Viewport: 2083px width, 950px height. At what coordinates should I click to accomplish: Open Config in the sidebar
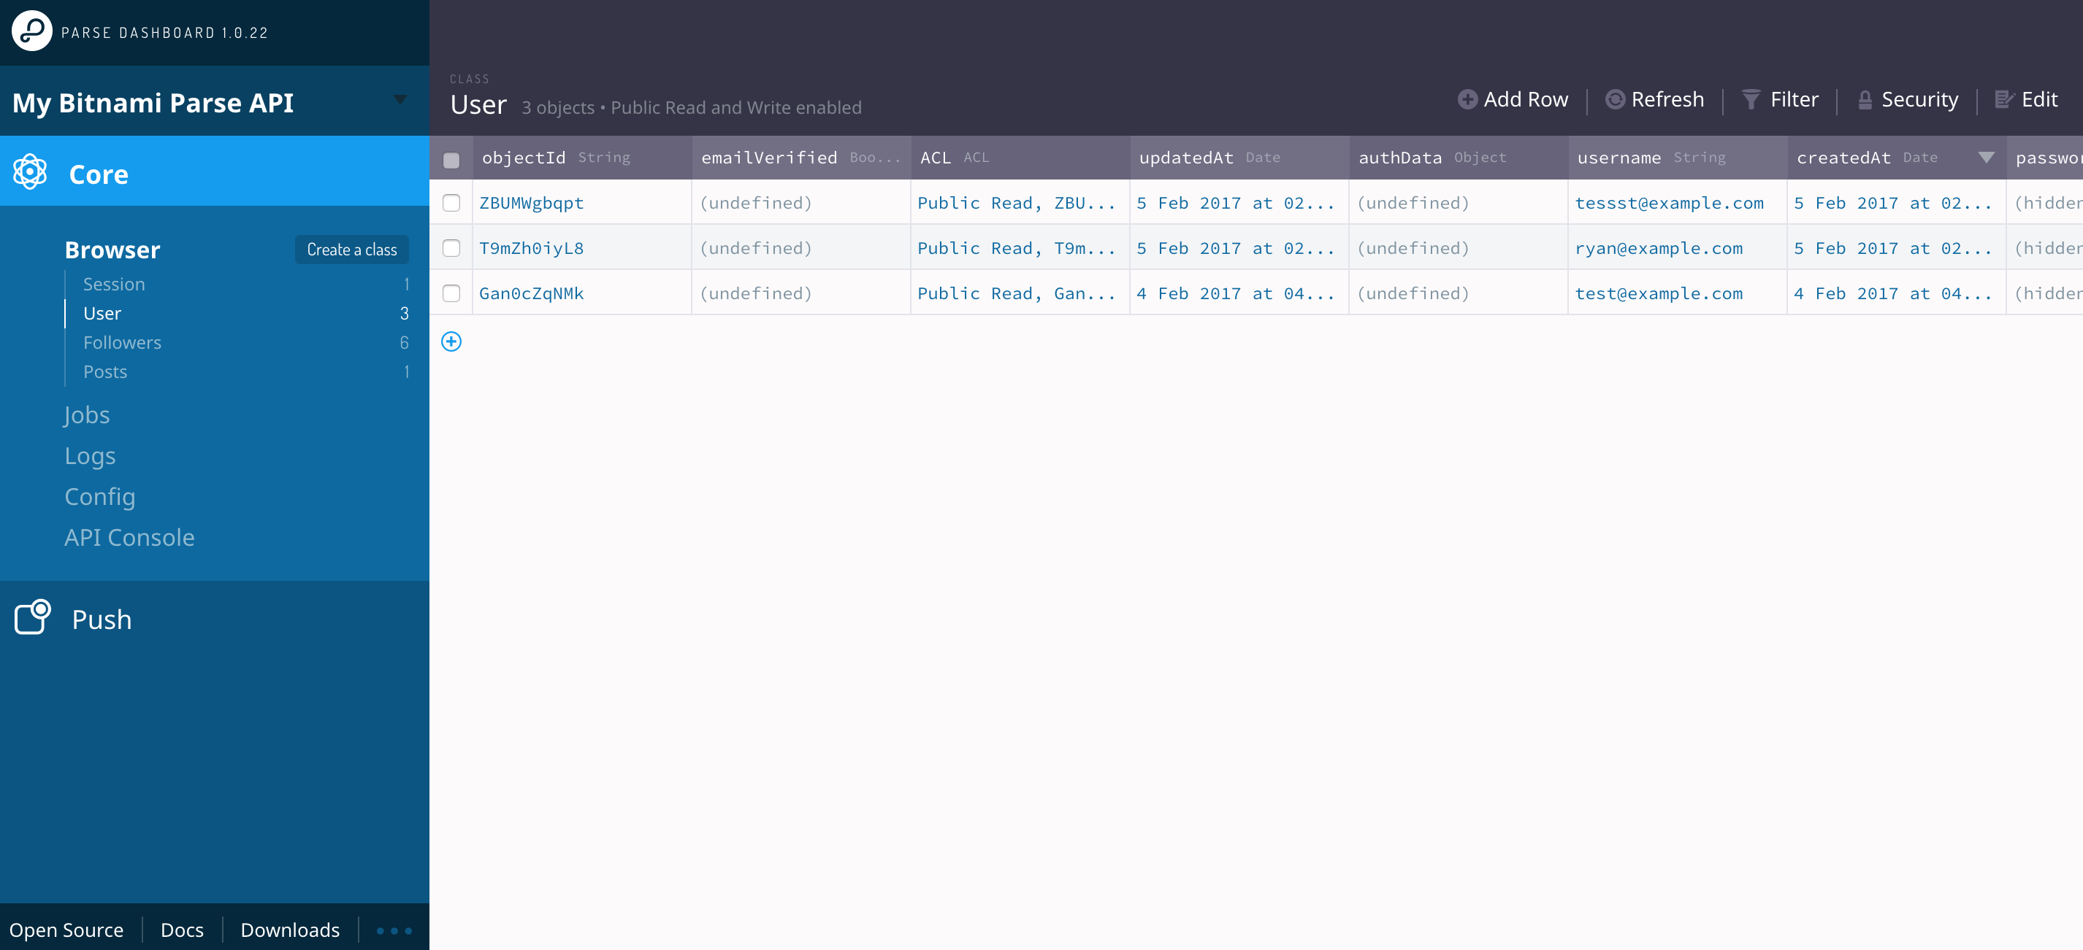pos(100,496)
